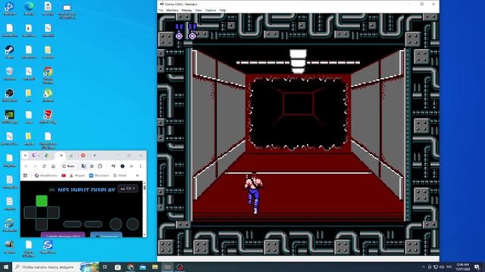
Task: Click the Right d-pad button in input display
Action: point(53,212)
